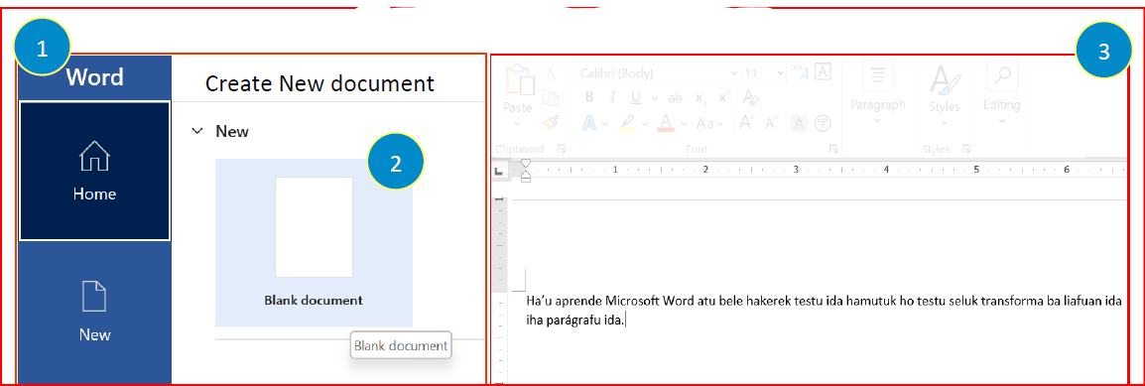Click the "Blank document" label under thumbnail
This screenshot has width=1145, height=386.
point(314,300)
